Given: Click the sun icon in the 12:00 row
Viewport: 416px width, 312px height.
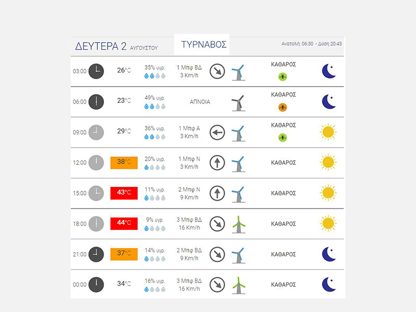Looking at the screenshot, I should coord(328,162).
